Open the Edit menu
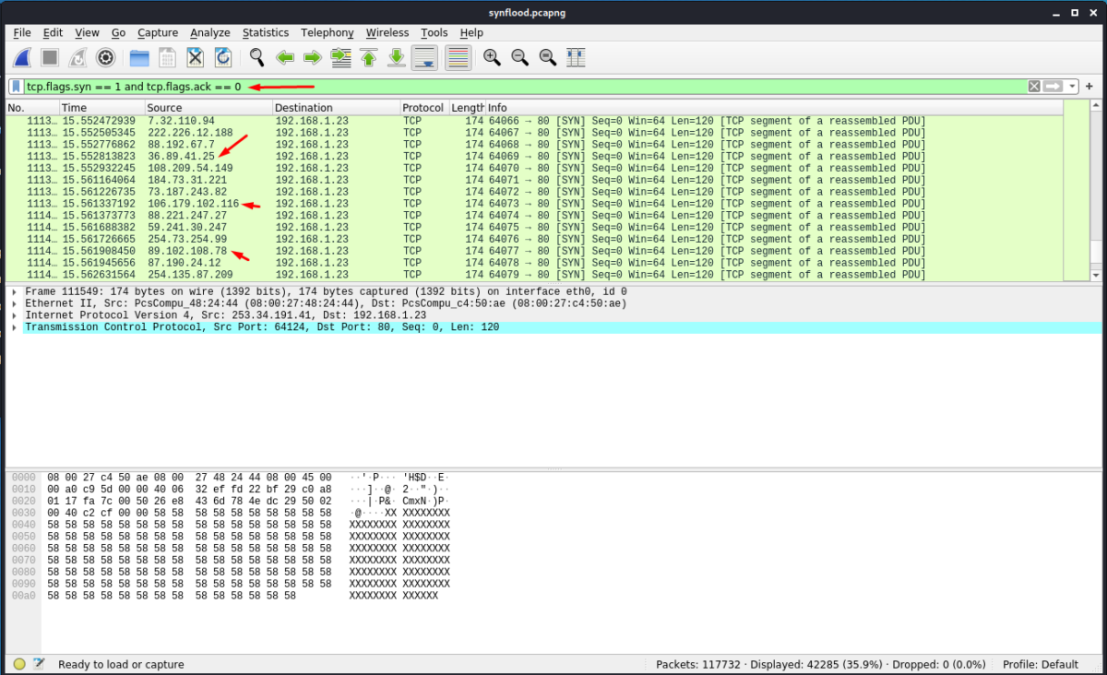Image resolution: width=1107 pixels, height=675 pixels. point(53,32)
